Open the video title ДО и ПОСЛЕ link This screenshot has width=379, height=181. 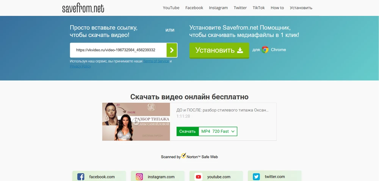(x=222, y=110)
